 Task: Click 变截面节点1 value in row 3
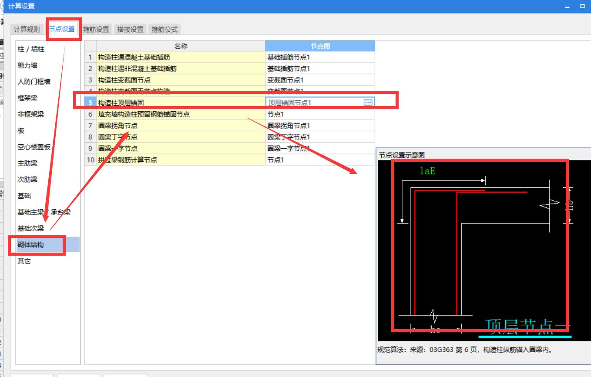pyautogui.click(x=320, y=80)
